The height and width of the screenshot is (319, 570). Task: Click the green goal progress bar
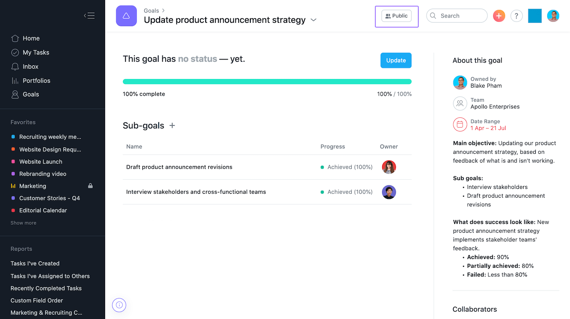(x=267, y=82)
